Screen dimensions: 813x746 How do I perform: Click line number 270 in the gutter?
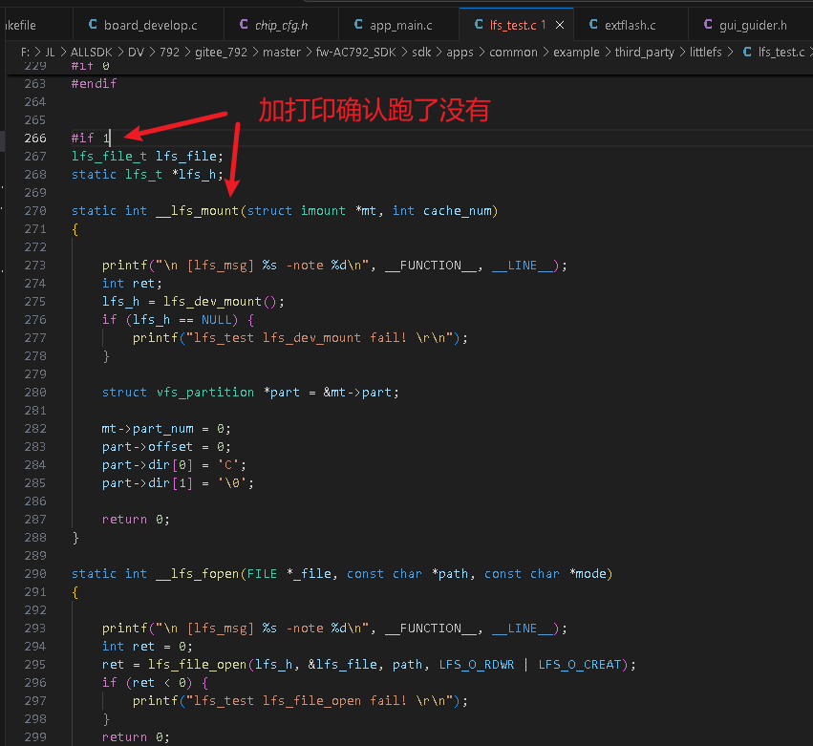click(x=35, y=211)
